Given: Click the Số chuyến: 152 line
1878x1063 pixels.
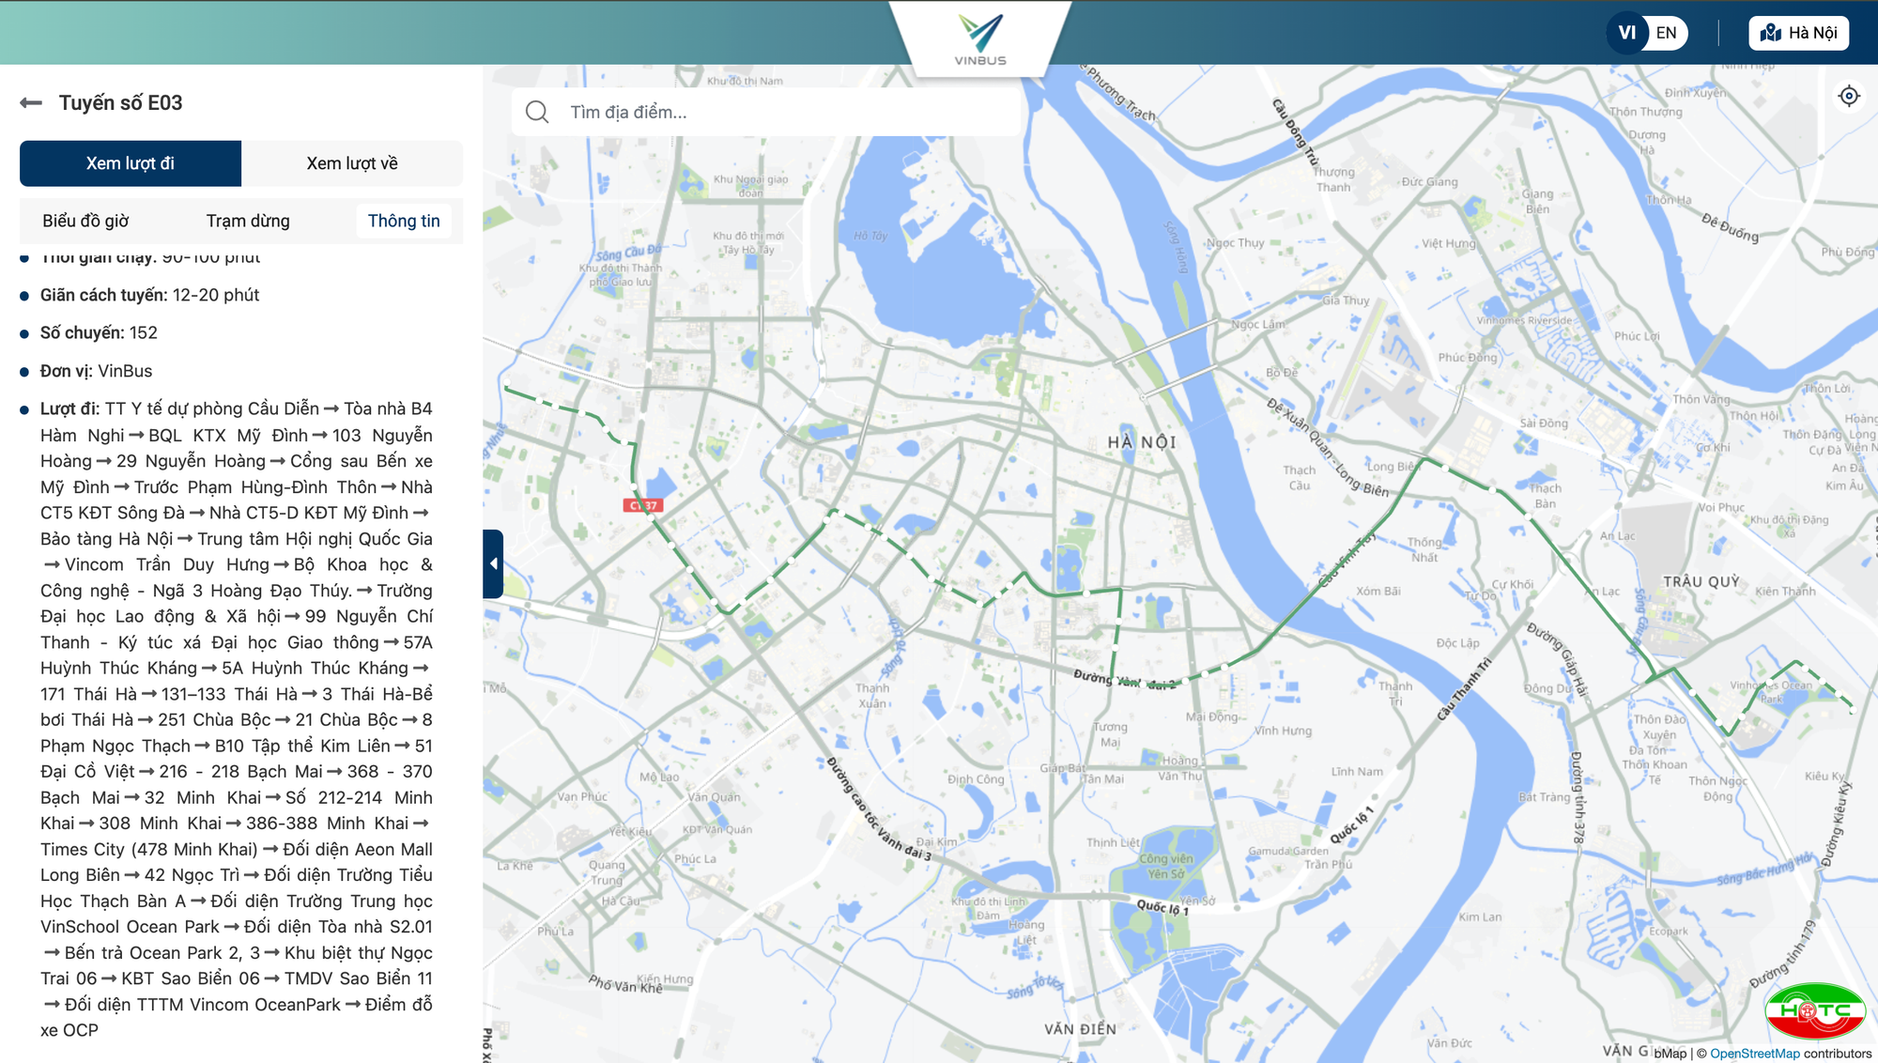Looking at the screenshot, I should (x=99, y=332).
